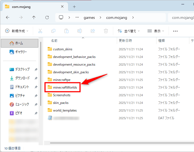The image size is (194, 152).
Task: Click the Cut scissors icon
Action: point(40,31)
